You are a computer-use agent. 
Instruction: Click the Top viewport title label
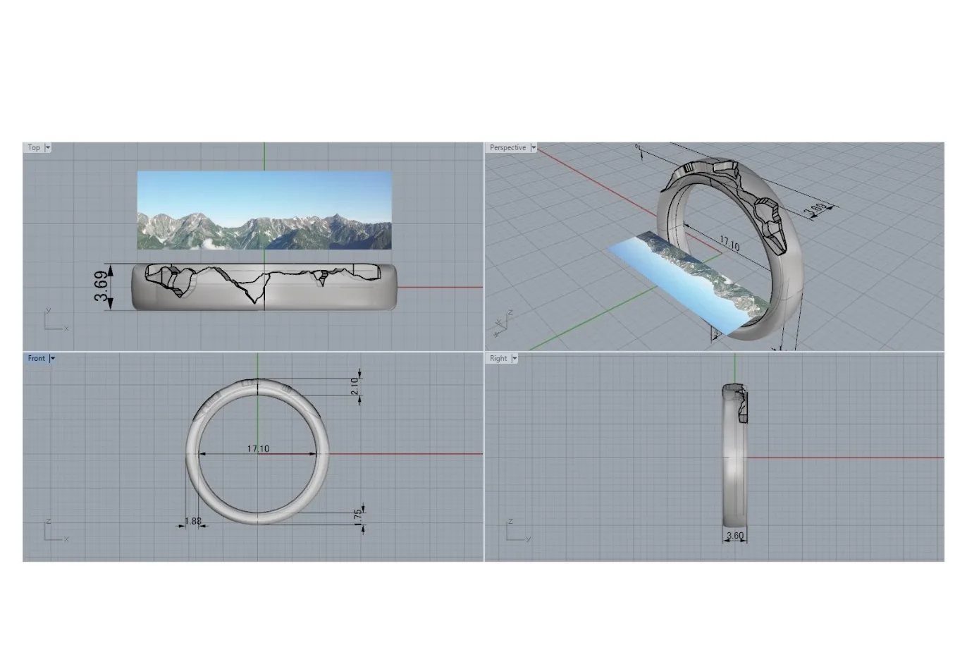[34, 148]
